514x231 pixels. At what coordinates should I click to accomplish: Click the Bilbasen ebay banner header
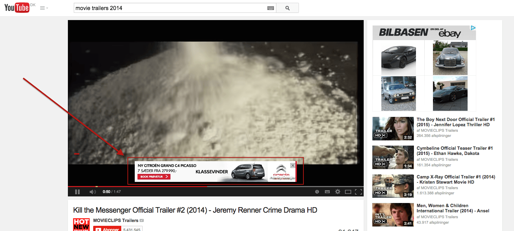424,33
